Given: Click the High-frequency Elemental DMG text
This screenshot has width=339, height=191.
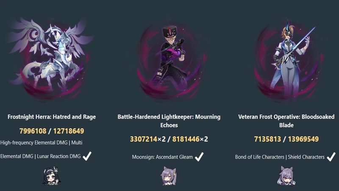Looking at the screenshot, I should tap(34, 143).
